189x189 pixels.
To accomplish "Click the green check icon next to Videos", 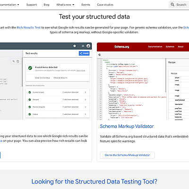I will pos(30,114).
